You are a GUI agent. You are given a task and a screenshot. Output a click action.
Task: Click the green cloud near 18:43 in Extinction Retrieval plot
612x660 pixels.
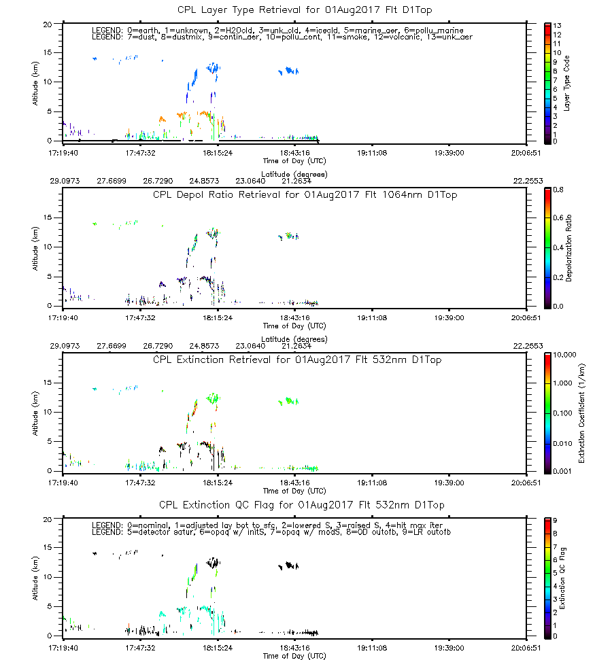(290, 401)
